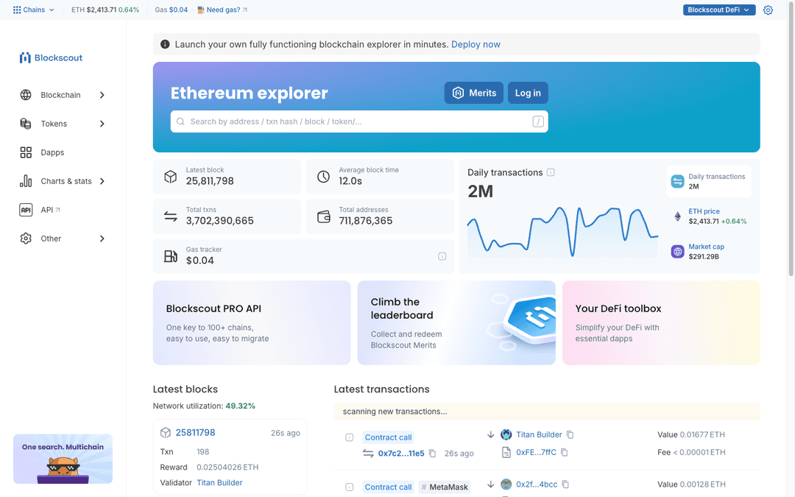
Task: Click the scanning new transactions notice
Action: (x=547, y=412)
